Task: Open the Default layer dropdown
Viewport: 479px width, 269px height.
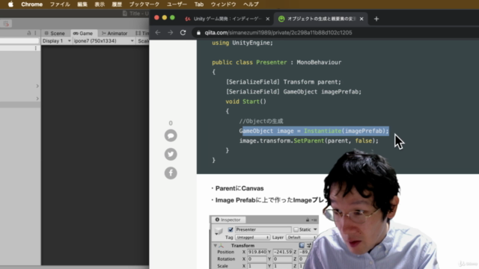Action: [x=301, y=238]
